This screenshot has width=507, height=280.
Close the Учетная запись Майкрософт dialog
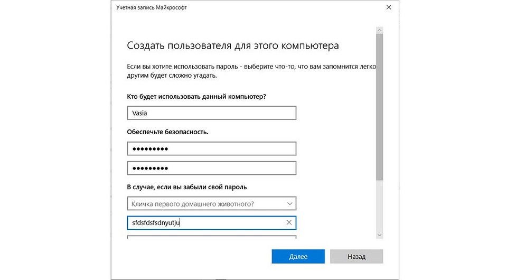click(389, 7)
